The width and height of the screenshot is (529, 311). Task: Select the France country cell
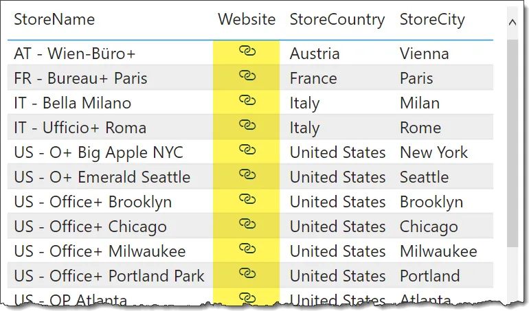click(x=313, y=78)
